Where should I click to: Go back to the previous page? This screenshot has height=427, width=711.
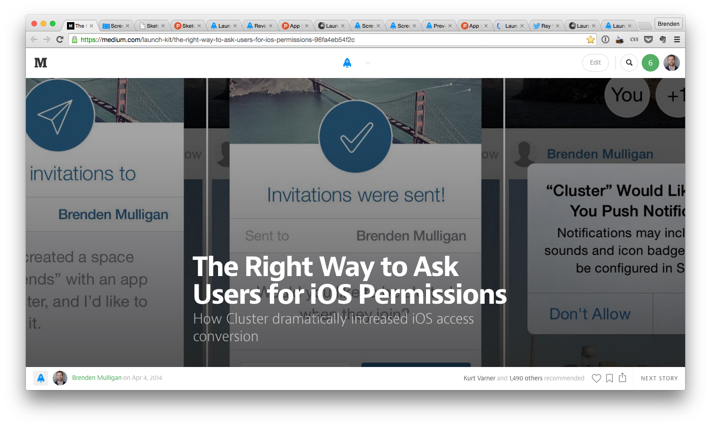(x=34, y=40)
